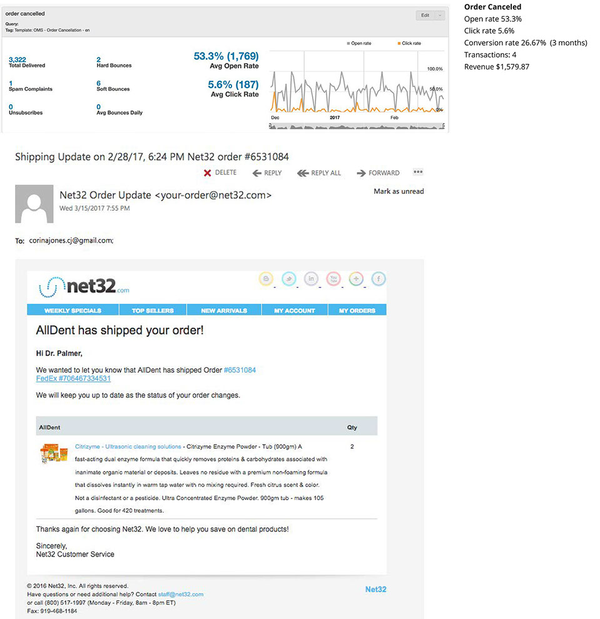Viewport: 600px width, 619px height.
Task: Click order number #6531084 link
Action: pyautogui.click(x=240, y=370)
